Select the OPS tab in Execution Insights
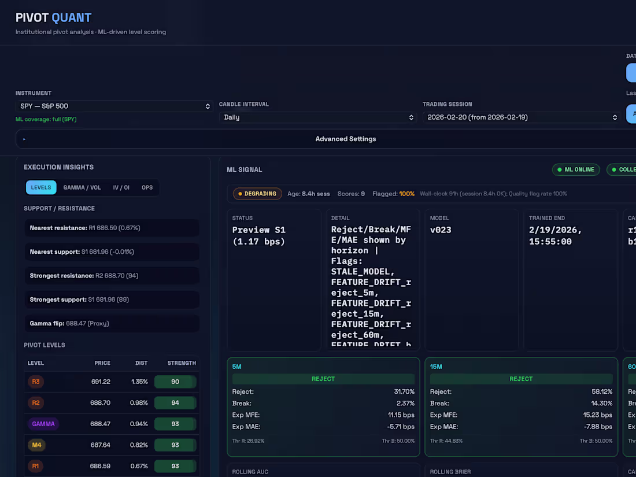This screenshot has height=477, width=636. click(147, 187)
